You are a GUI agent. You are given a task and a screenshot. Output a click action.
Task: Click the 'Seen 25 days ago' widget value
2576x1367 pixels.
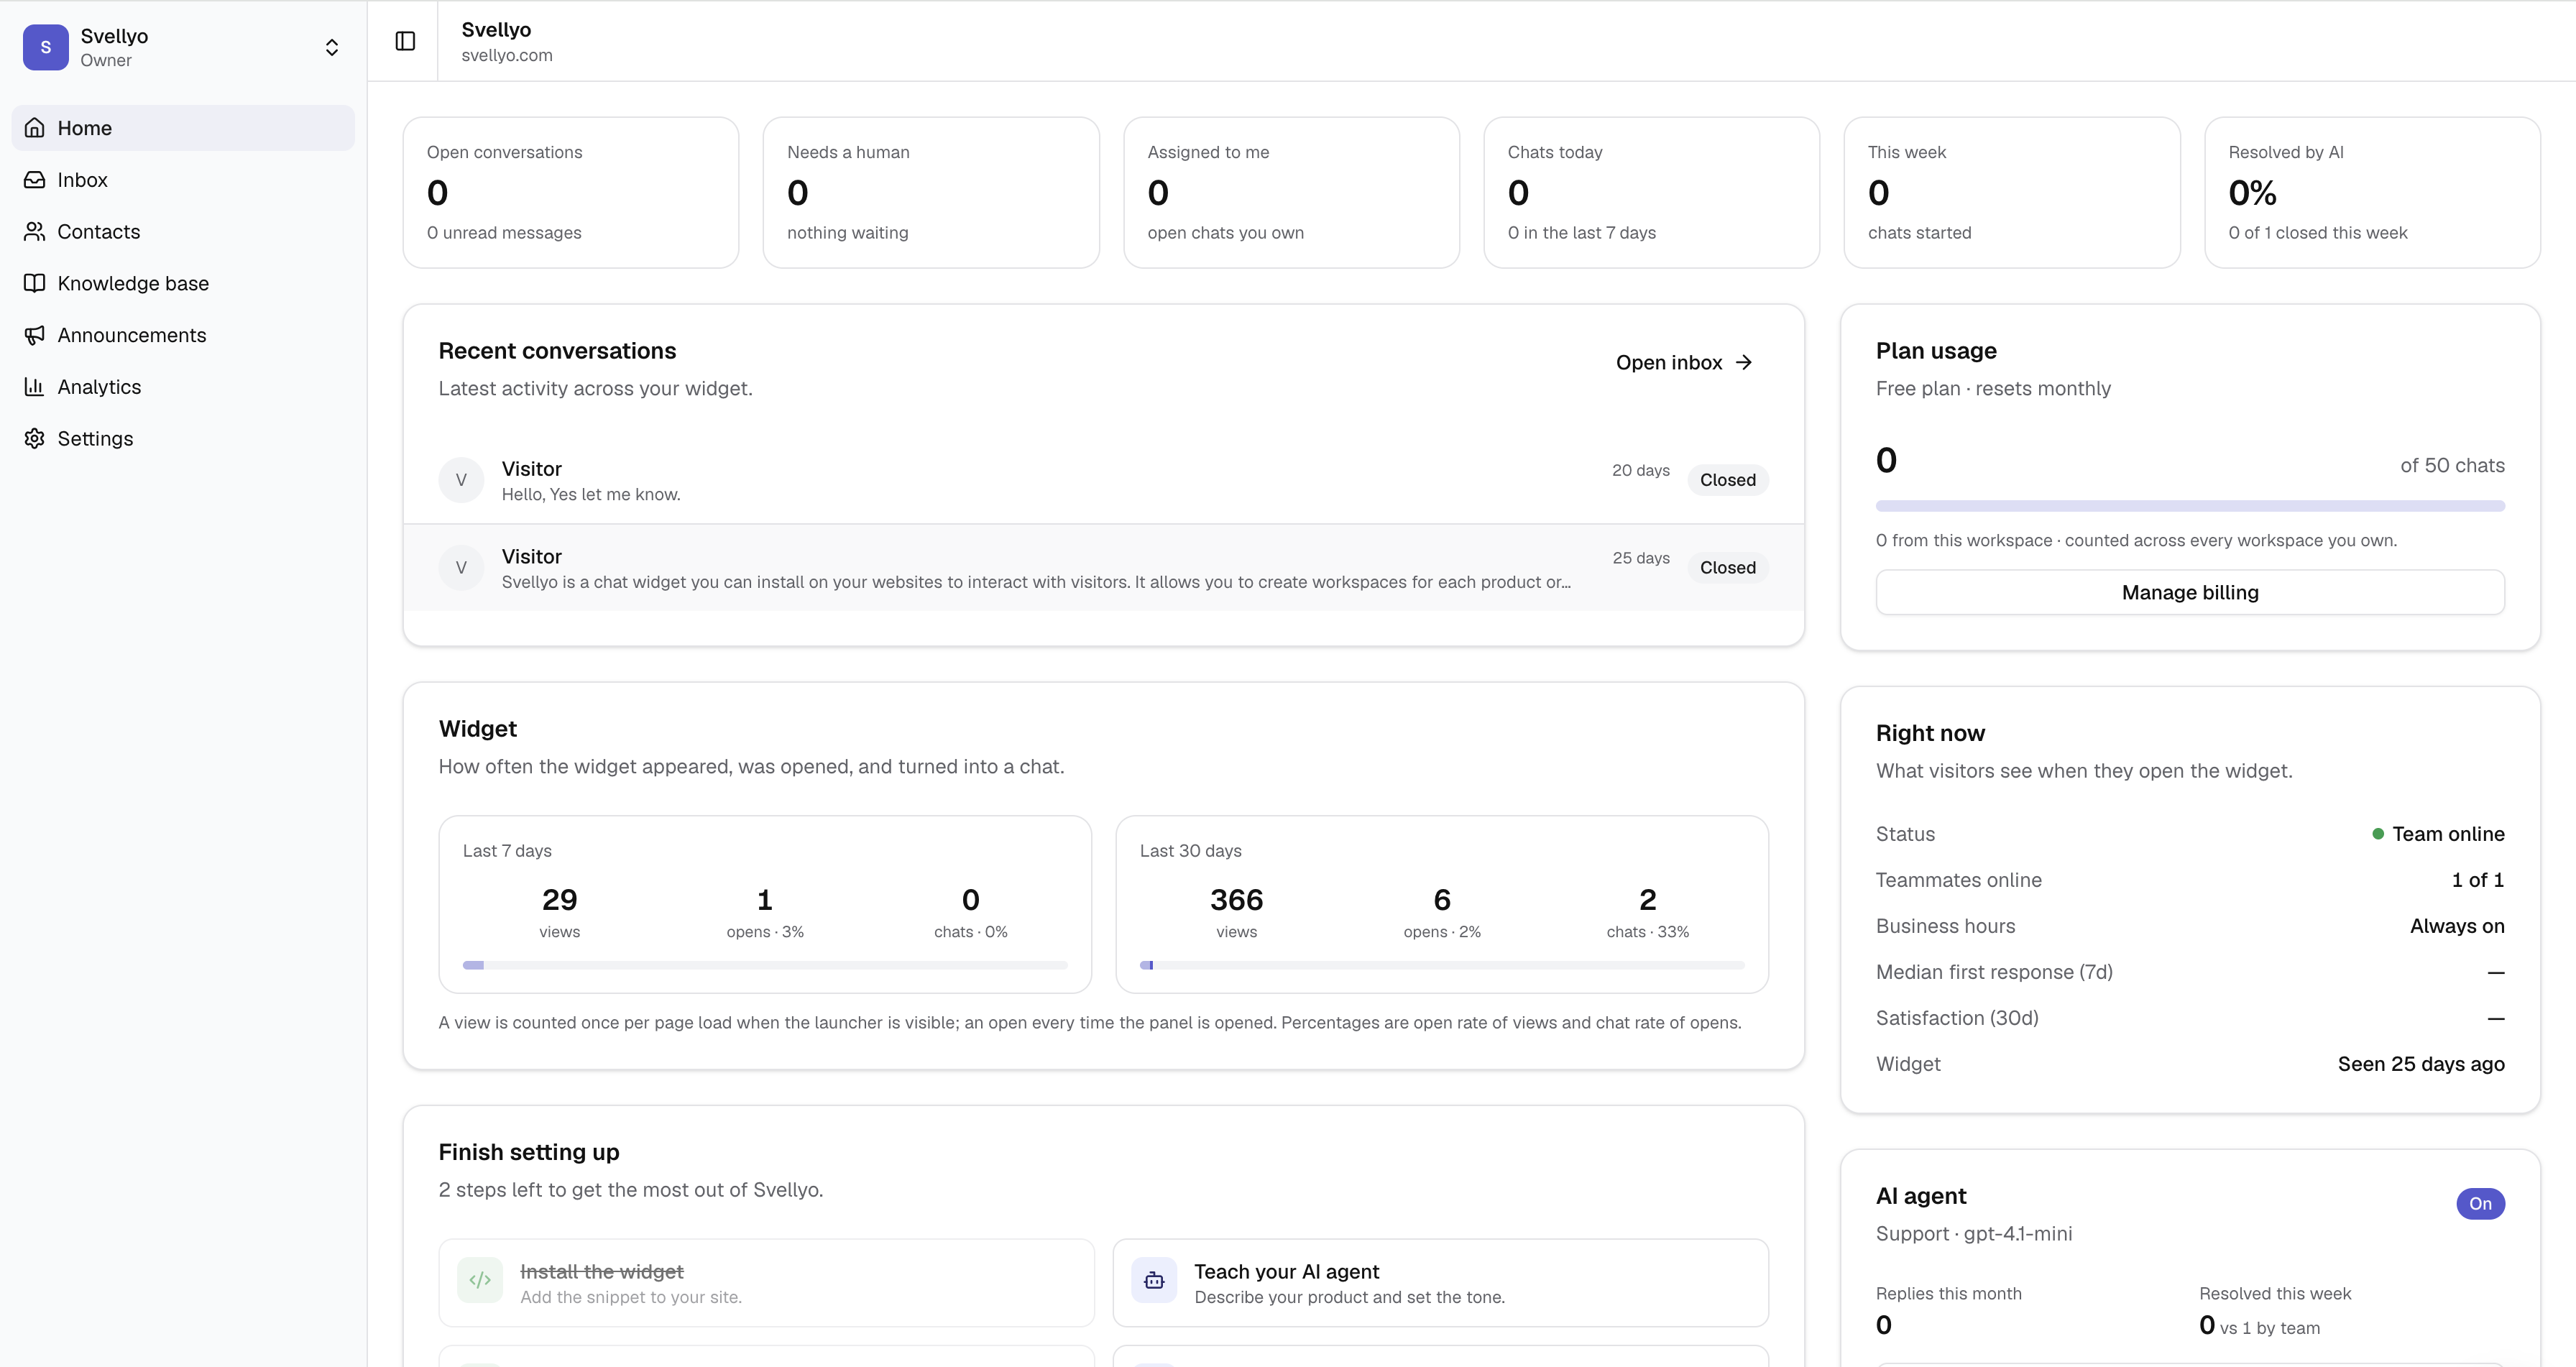(x=2421, y=1064)
